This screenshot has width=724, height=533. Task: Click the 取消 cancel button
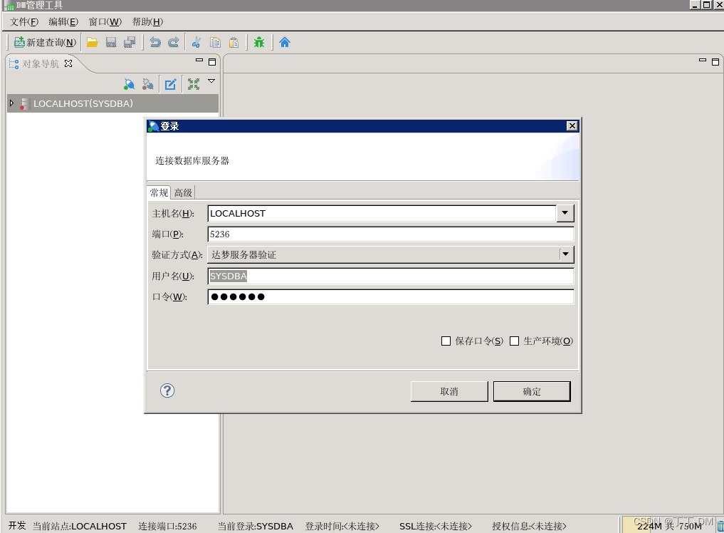(x=448, y=391)
